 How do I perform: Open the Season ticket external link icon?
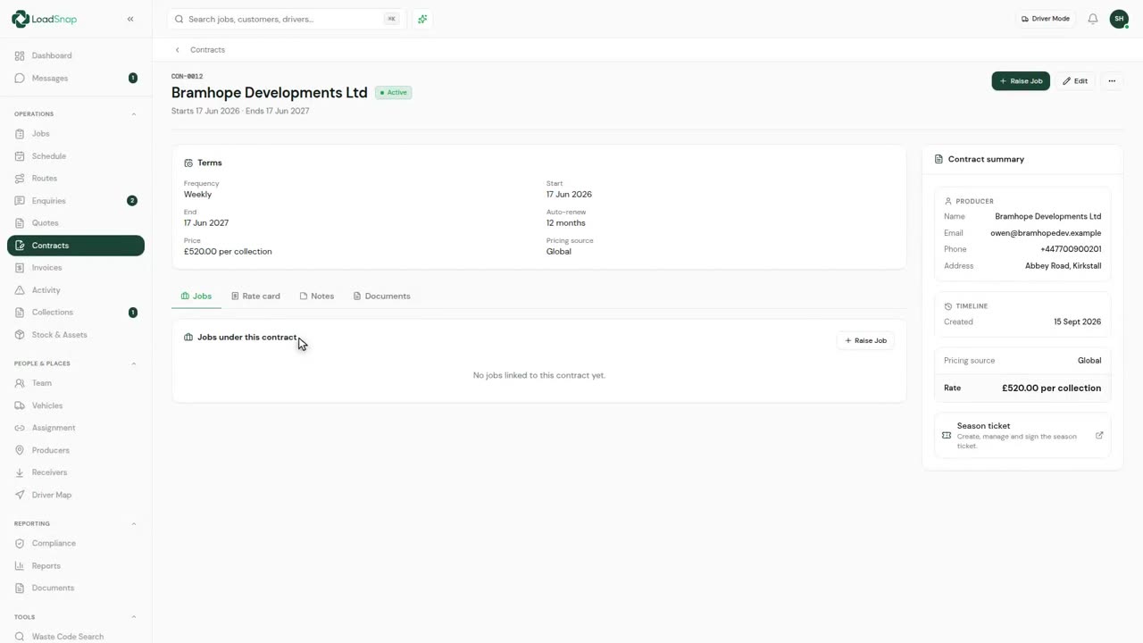(x=1099, y=436)
